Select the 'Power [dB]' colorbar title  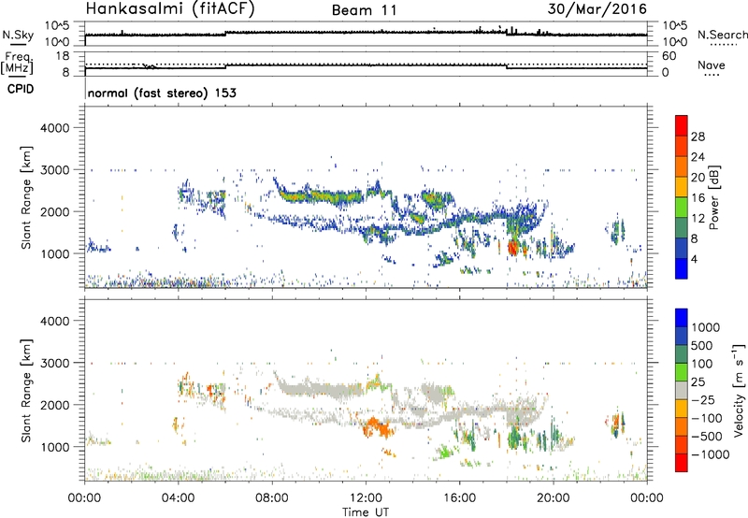click(x=713, y=197)
